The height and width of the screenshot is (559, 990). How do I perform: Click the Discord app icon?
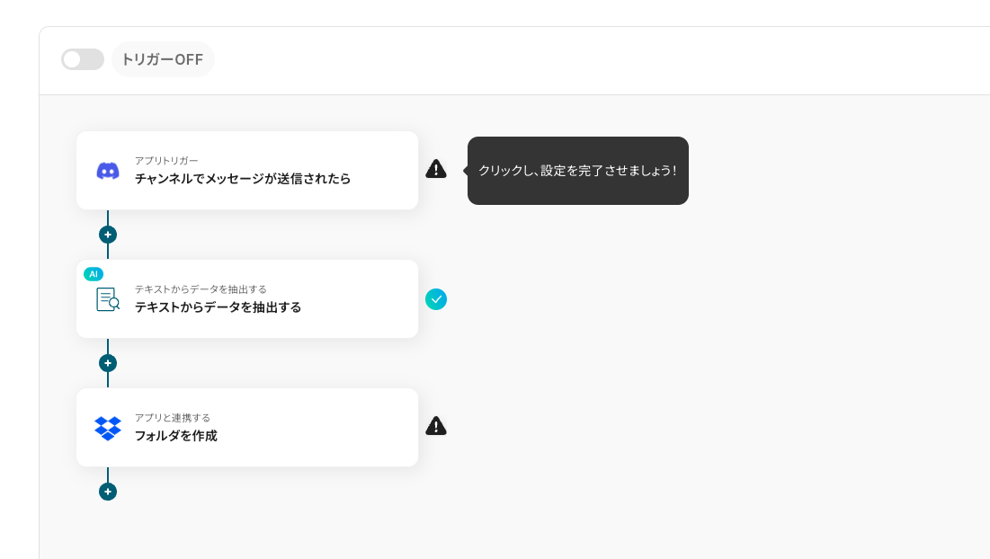(x=108, y=171)
